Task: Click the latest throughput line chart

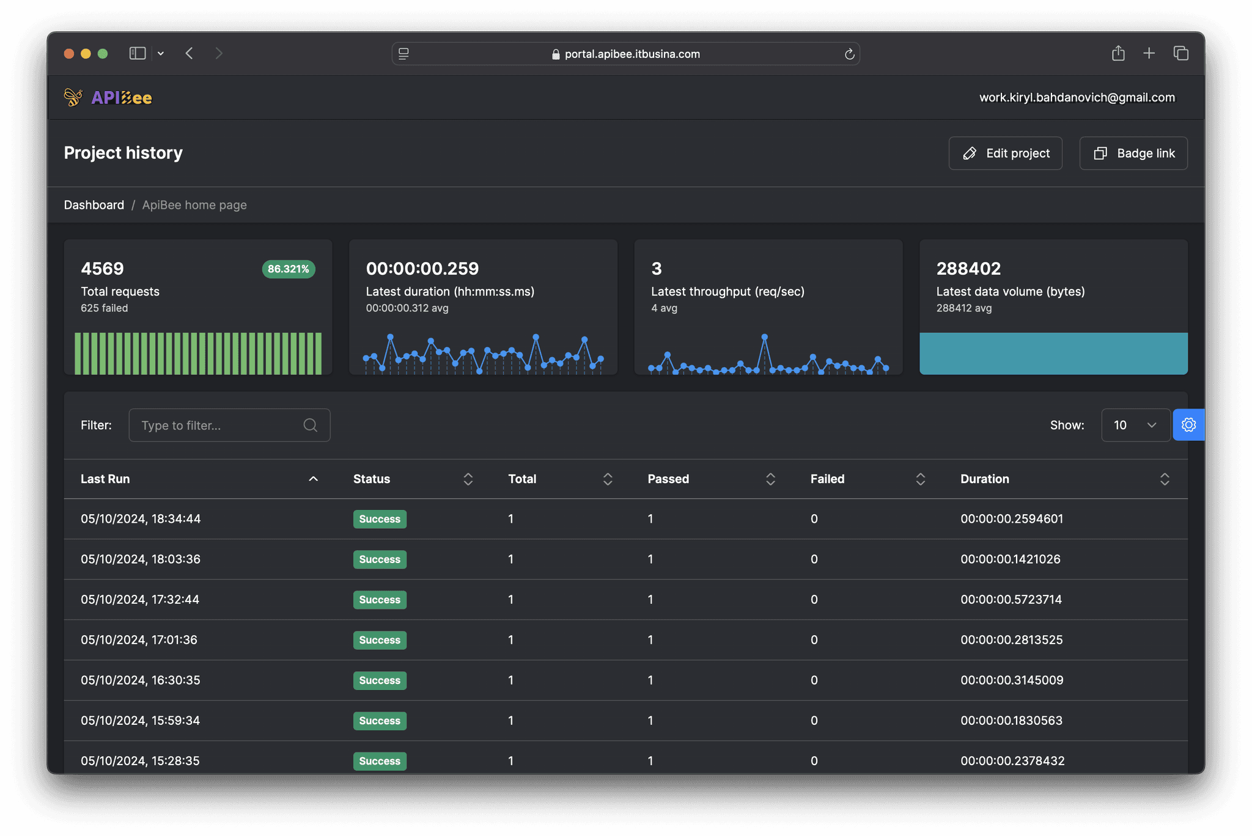Action: tap(768, 354)
